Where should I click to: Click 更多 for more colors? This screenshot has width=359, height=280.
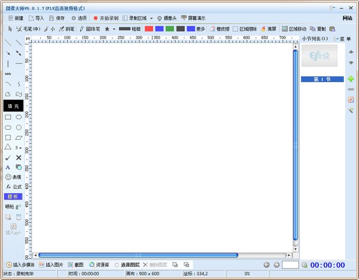[x=200, y=29]
